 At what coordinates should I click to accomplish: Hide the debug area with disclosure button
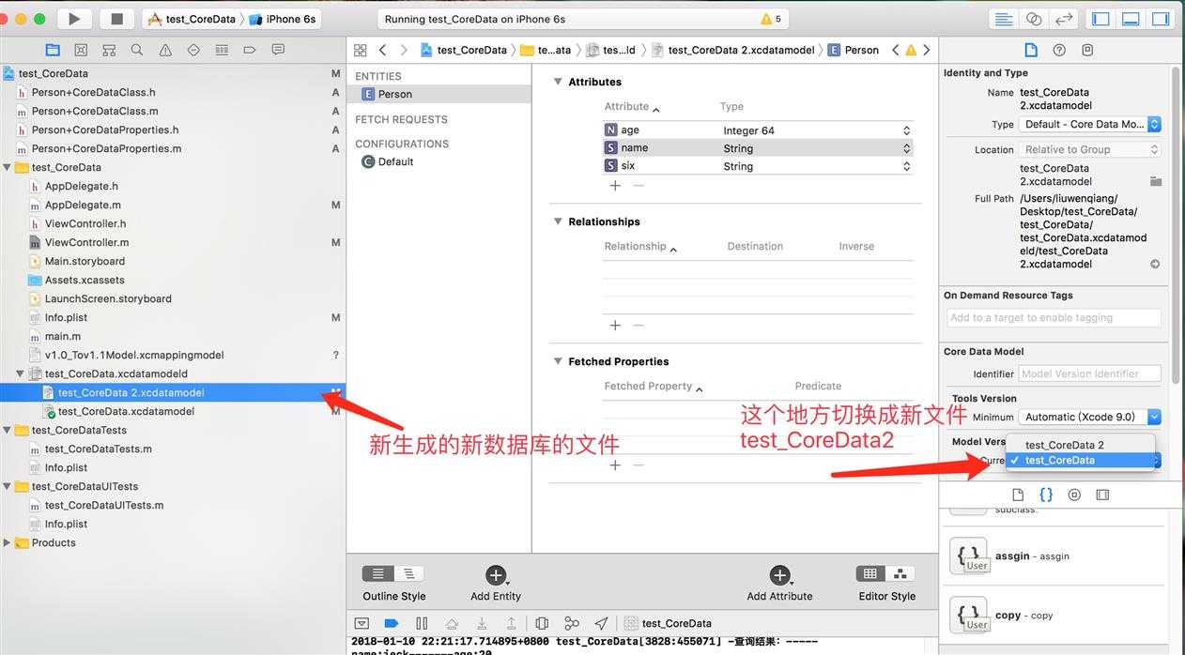coord(362,623)
